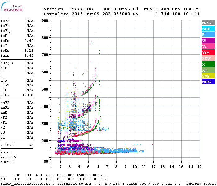The image size is (217, 186).
Task: Select the Vo+ red legend swatch
Action: [208, 52]
